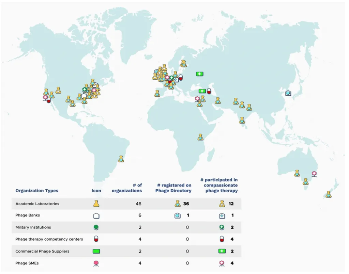Click the "Organization Types" column header
Screen dimensions: 349x274
tap(37, 191)
